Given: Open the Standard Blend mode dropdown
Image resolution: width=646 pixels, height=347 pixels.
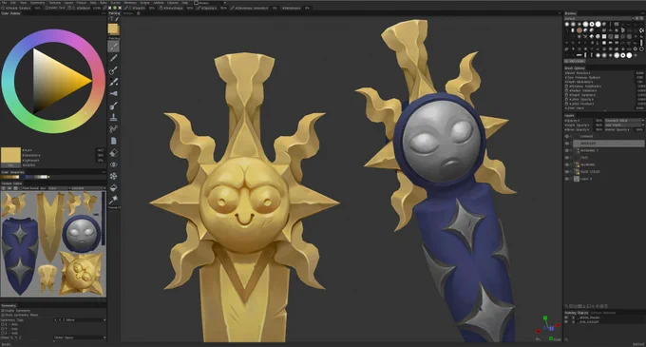Looking at the screenshot, I should [624, 121].
